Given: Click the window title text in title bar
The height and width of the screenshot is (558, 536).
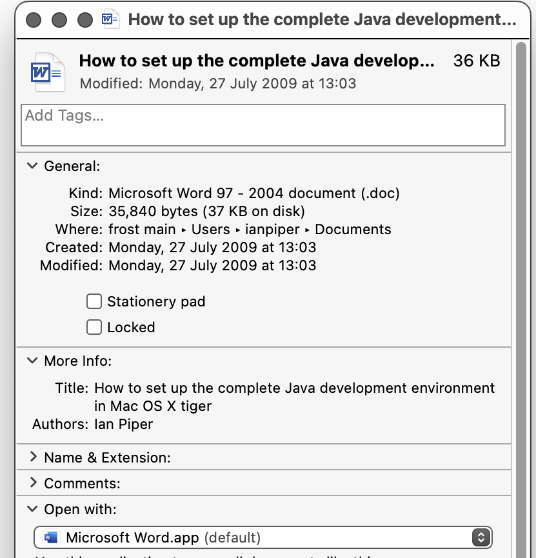Looking at the screenshot, I should click(322, 19).
